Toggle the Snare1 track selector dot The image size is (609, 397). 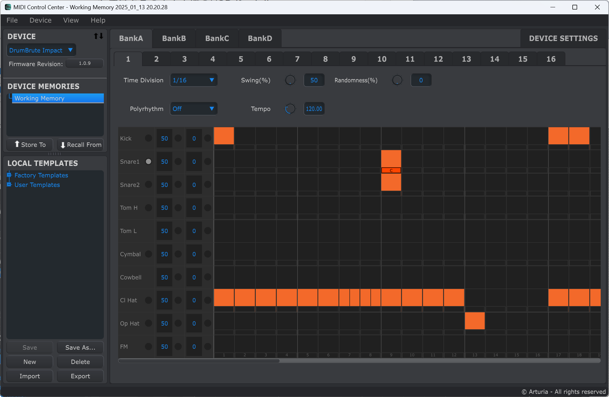tap(148, 161)
